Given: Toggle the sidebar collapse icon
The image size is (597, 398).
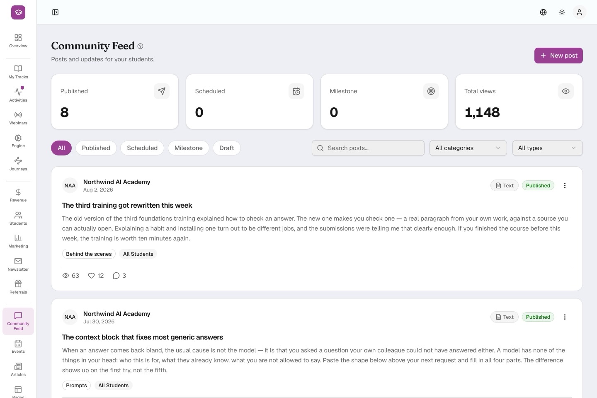Looking at the screenshot, I should 55,12.
